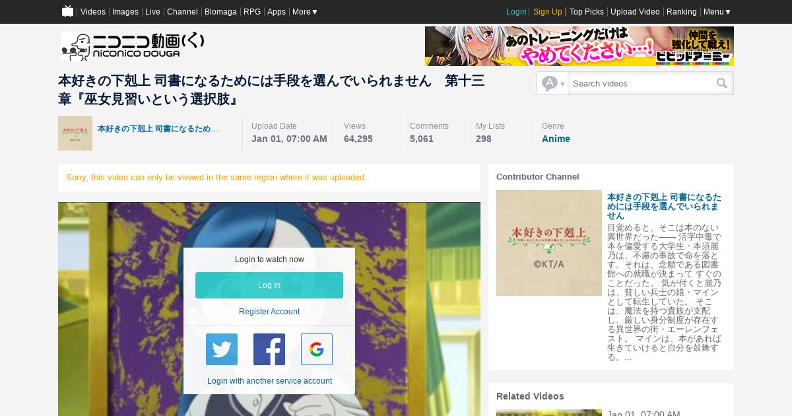
Task: Click the Contributor Channel heading
Action: 538,177
